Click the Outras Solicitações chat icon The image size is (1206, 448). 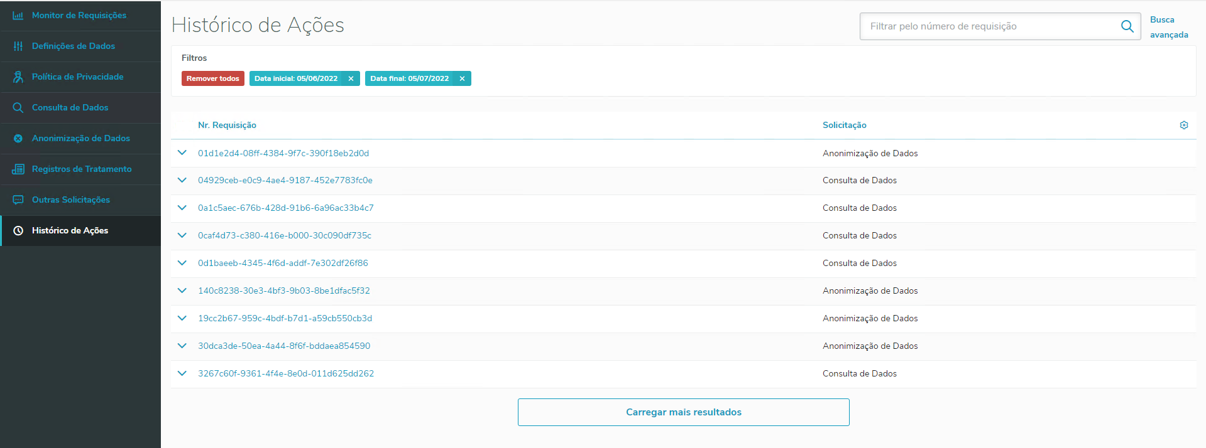(x=18, y=200)
